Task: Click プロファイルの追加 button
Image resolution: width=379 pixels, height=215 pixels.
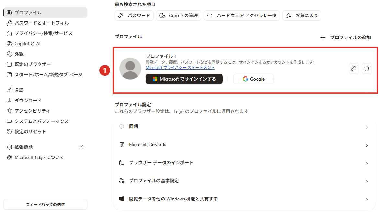Action: (346, 38)
